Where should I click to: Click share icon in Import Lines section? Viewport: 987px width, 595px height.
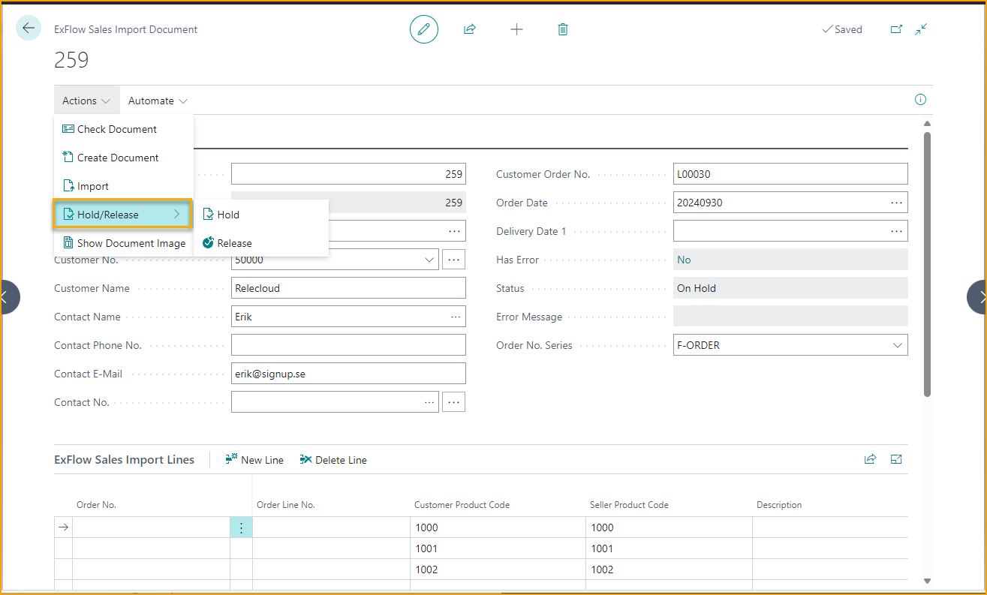pos(871,459)
